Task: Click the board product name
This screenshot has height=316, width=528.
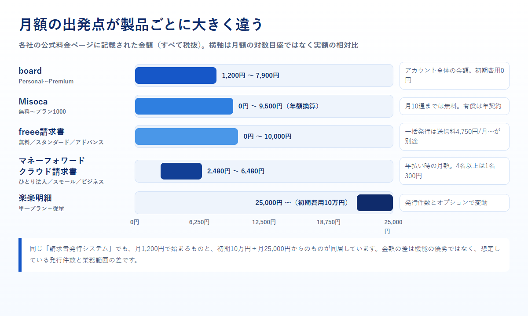Action: 30,71
